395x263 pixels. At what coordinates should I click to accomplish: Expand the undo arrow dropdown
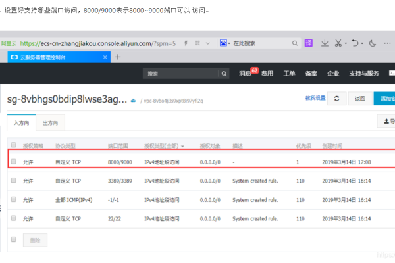pos(362,43)
